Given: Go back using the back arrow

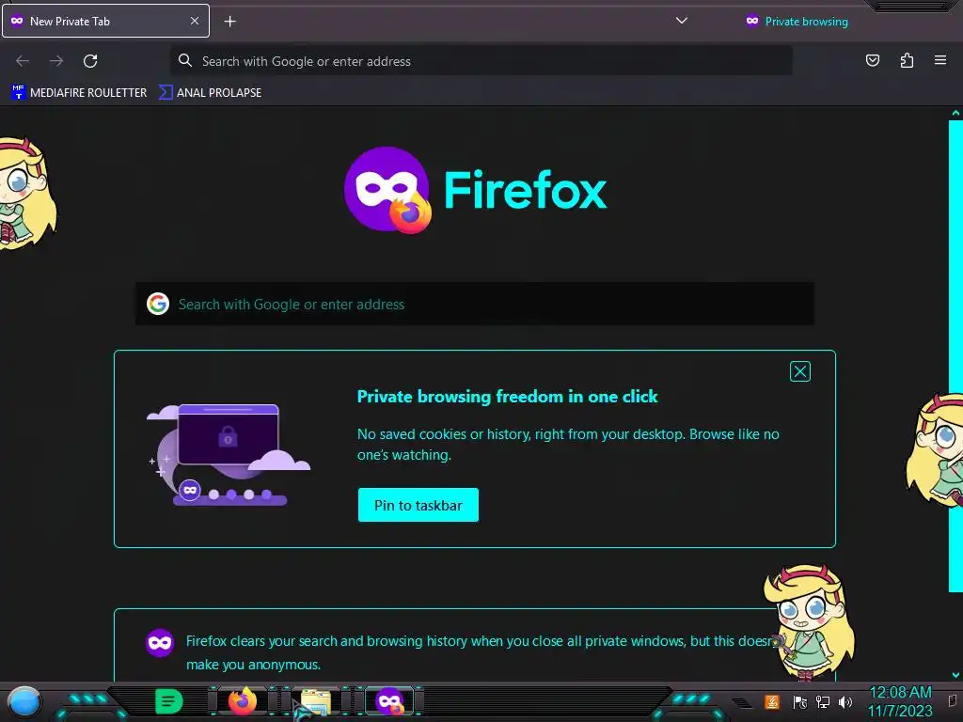Looking at the screenshot, I should point(23,61).
